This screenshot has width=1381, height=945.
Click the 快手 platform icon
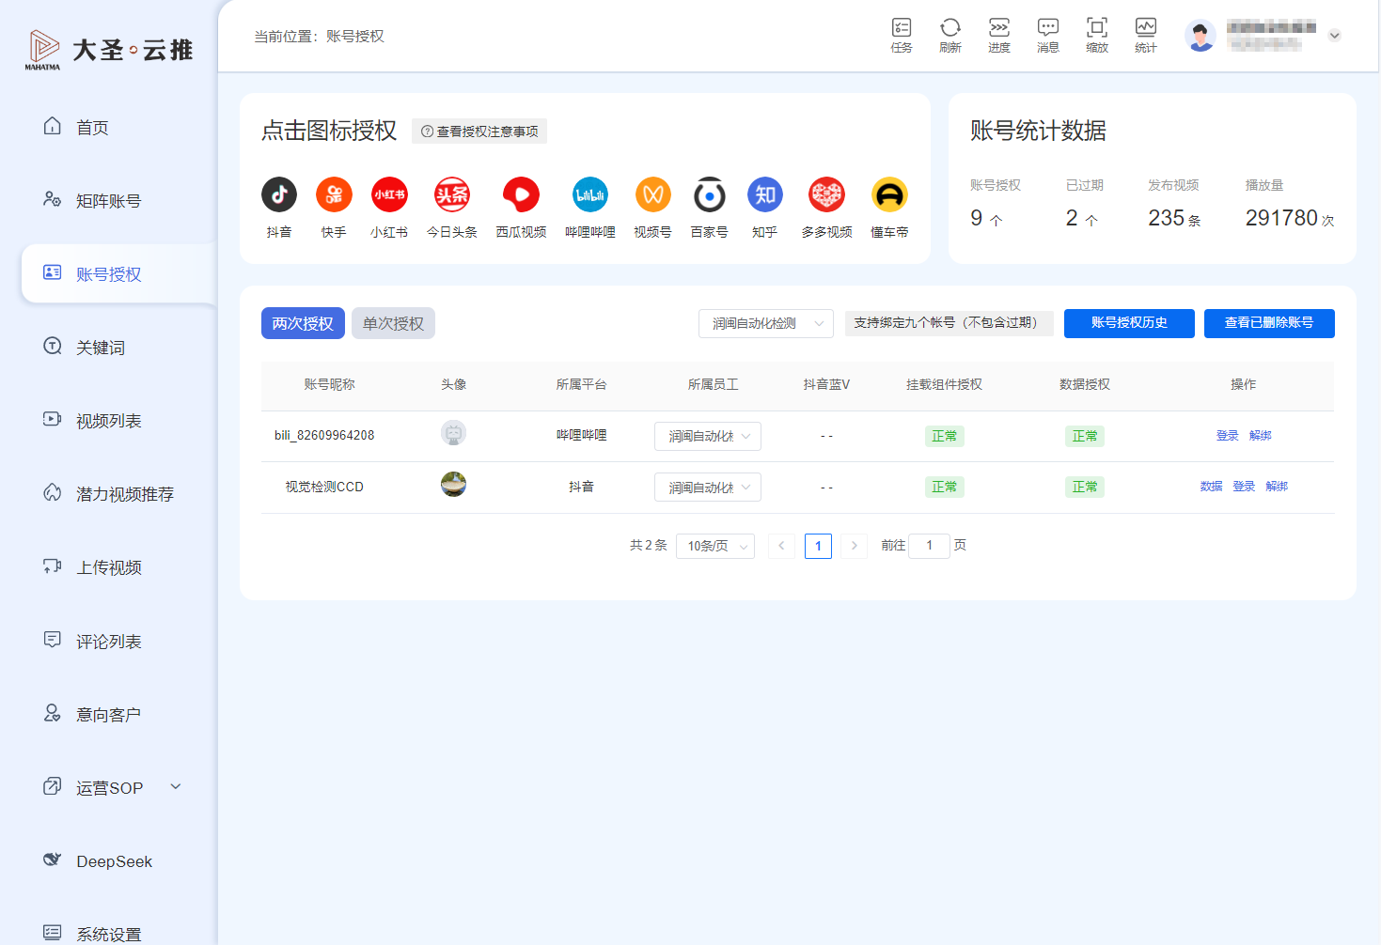(334, 194)
